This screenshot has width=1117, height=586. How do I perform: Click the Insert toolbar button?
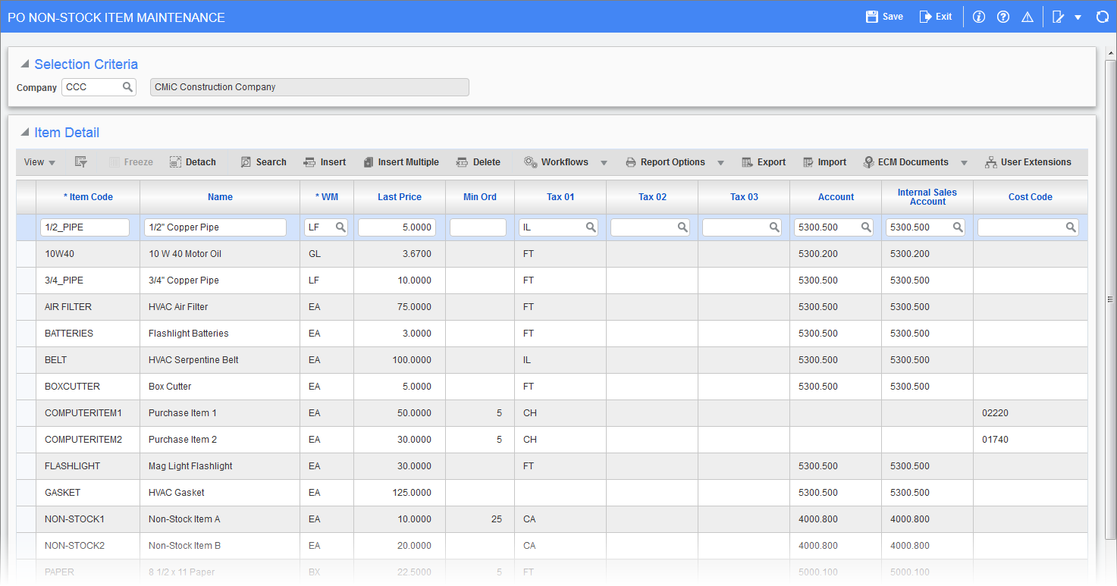(x=325, y=162)
